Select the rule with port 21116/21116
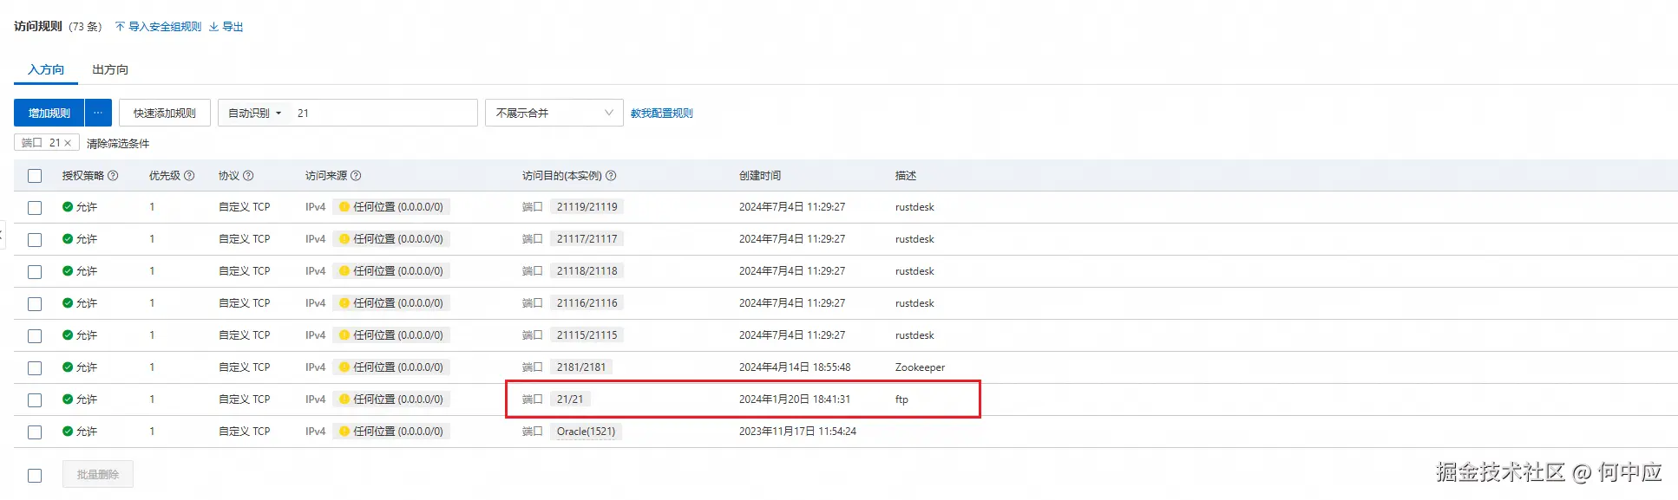Viewport: 1678px width, 500px height. click(35, 304)
